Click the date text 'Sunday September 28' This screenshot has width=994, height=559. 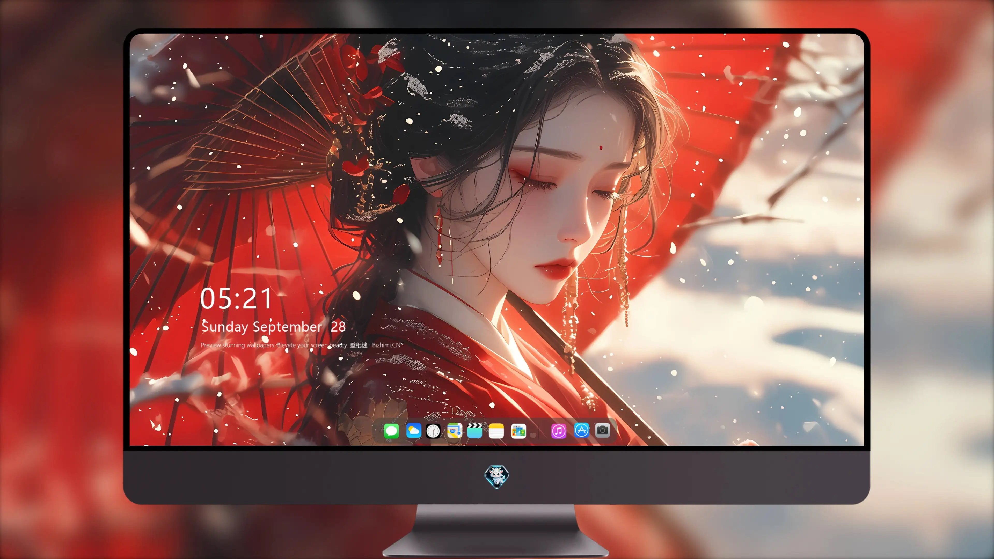coord(274,327)
